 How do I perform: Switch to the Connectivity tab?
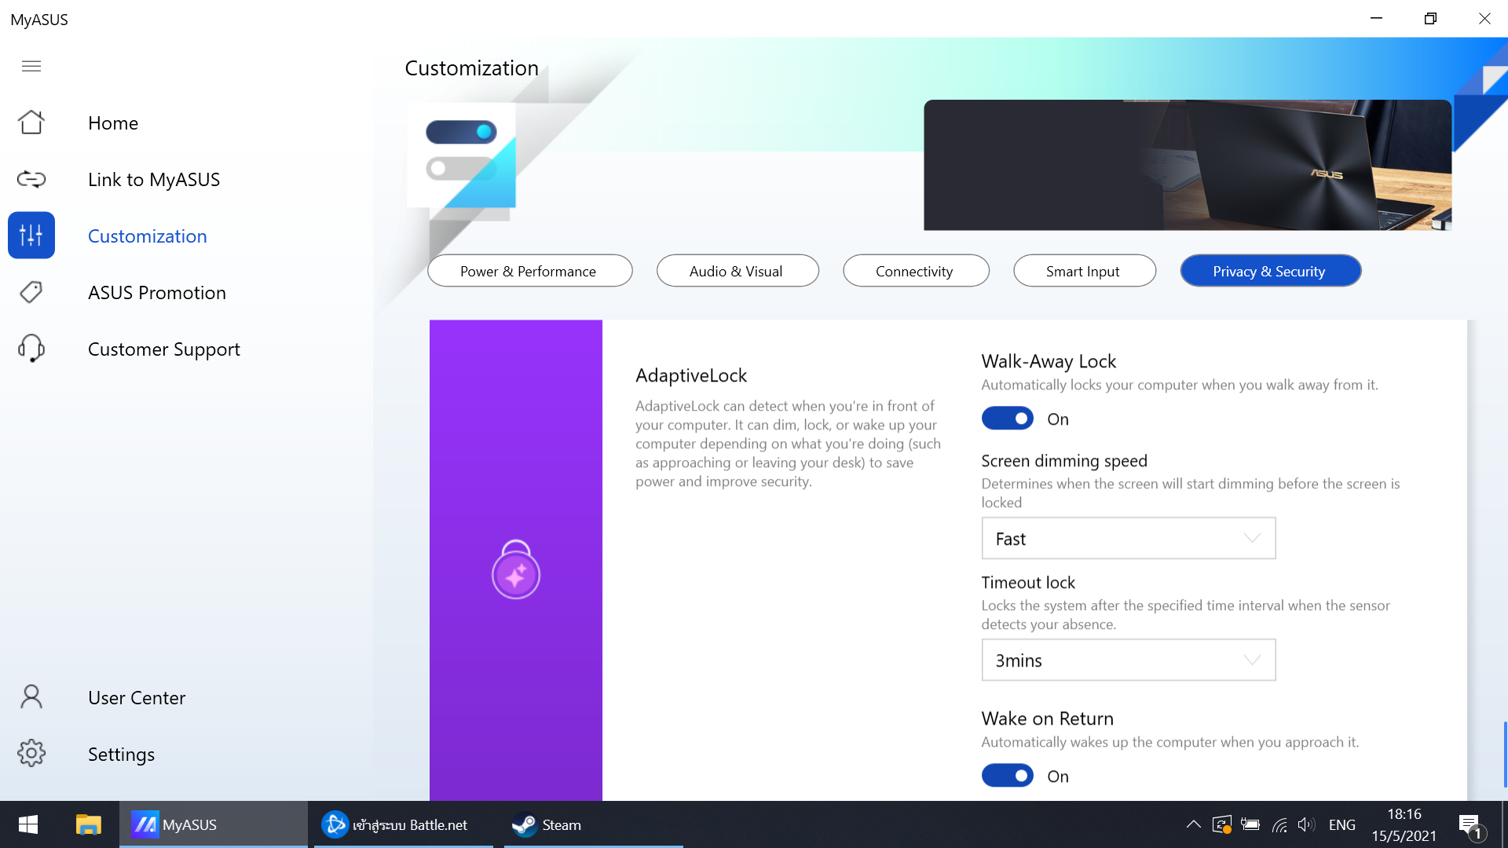pos(916,271)
